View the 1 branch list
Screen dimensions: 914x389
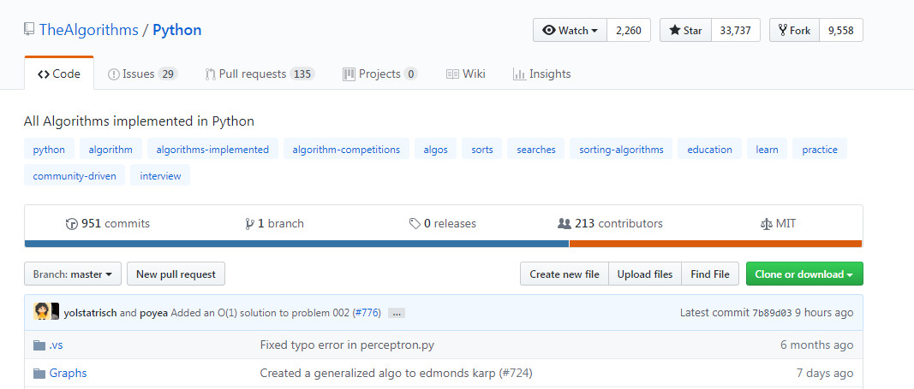(275, 223)
